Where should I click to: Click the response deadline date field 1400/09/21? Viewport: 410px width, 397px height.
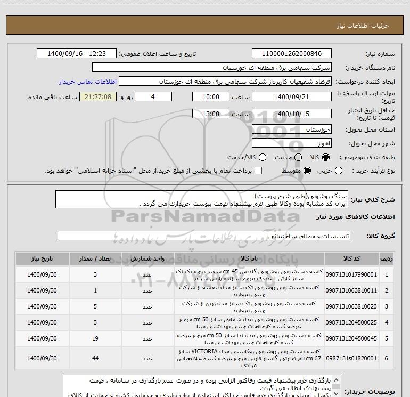click(x=292, y=97)
